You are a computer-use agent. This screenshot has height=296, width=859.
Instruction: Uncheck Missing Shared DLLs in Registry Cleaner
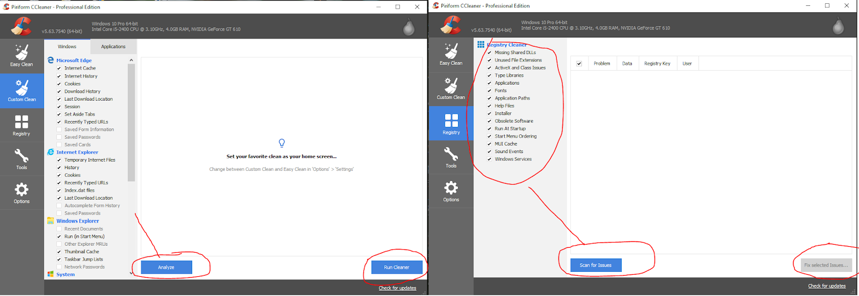click(x=489, y=53)
